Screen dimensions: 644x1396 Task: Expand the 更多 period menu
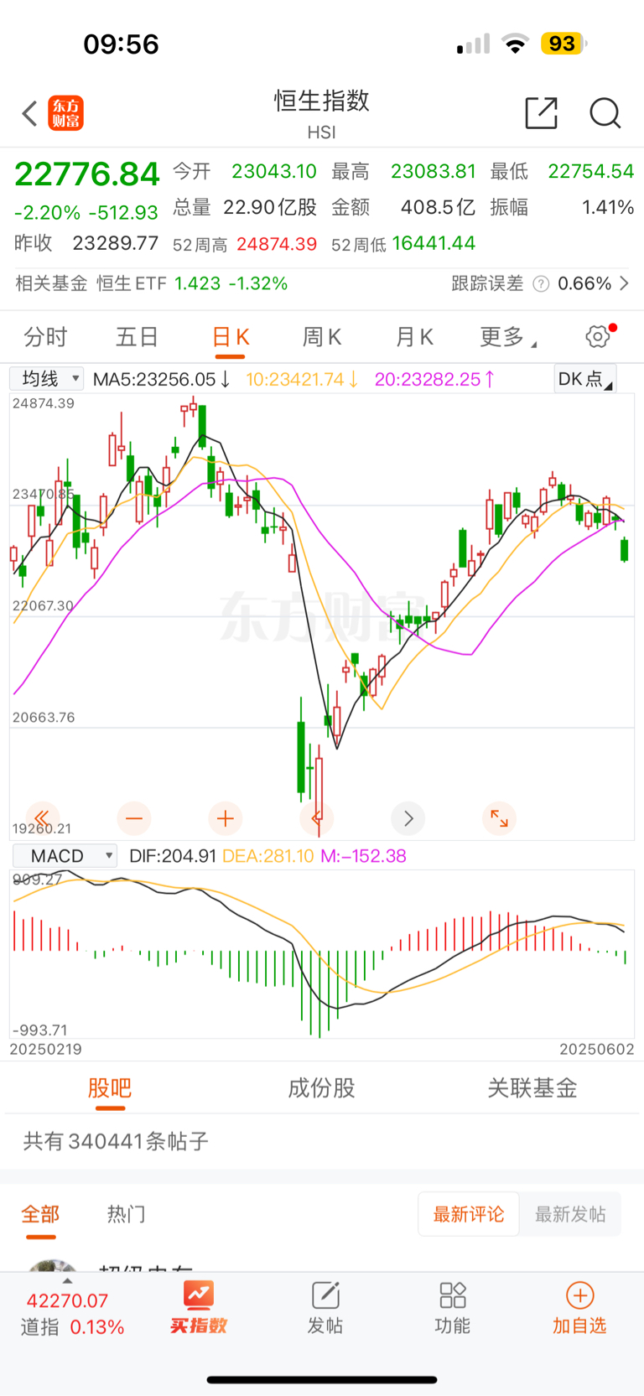(x=508, y=337)
